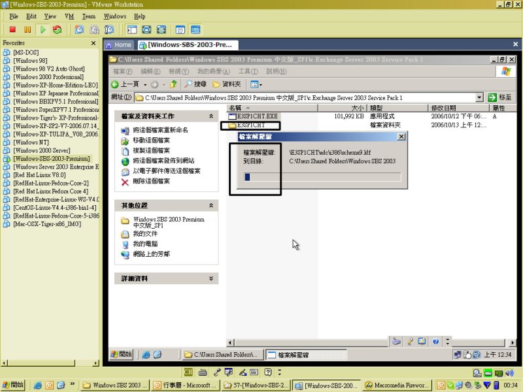Click the guest Start (開始) button
This screenshot has width=523, height=392.
tap(122, 354)
